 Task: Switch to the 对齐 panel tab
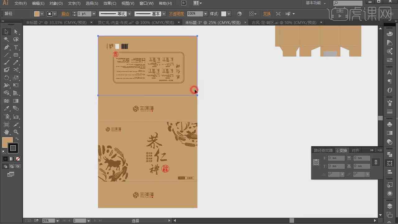coord(355,151)
